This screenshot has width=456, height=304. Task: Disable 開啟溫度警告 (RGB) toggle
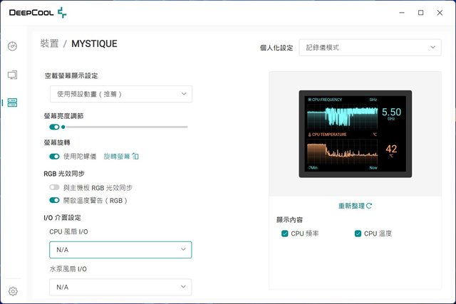click(x=54, y=201)
